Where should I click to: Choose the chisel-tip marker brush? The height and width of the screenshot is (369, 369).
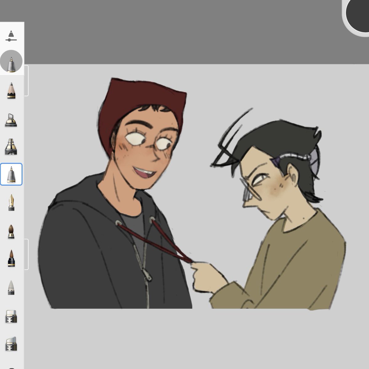(x=11, y=120)
